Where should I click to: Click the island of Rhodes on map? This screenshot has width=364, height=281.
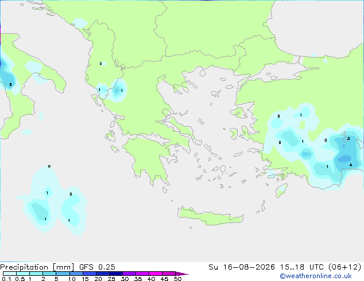click(x=281, y=190)
